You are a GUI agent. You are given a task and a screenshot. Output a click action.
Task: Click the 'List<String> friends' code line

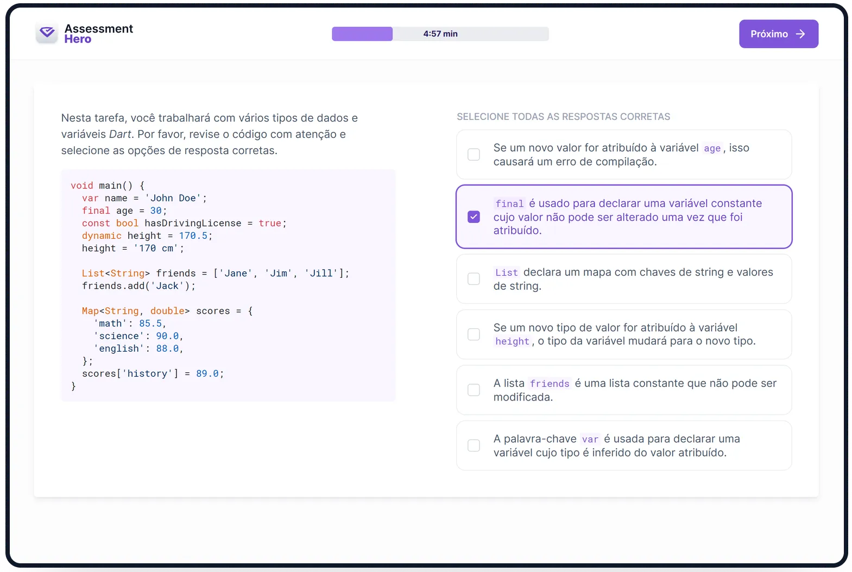pyautogui.click(x=216, y=273)
